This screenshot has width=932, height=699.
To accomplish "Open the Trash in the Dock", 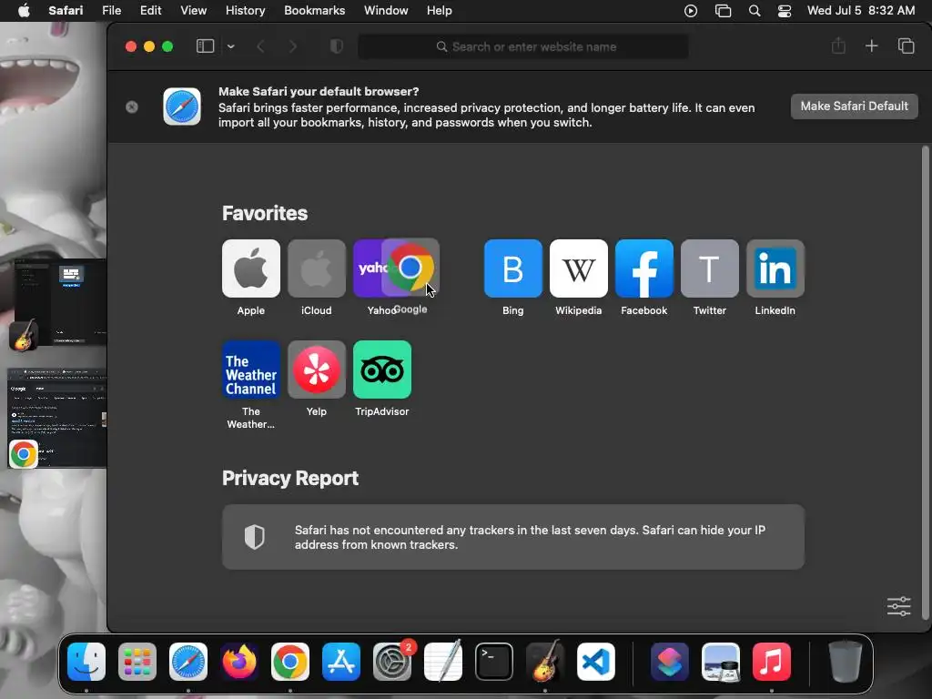I will click(x=846, y=662).
